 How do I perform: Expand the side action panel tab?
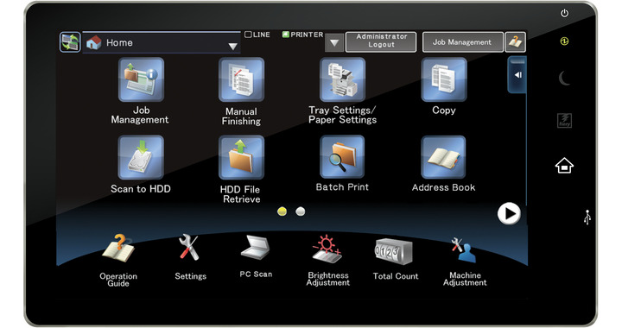pos(517,75)
